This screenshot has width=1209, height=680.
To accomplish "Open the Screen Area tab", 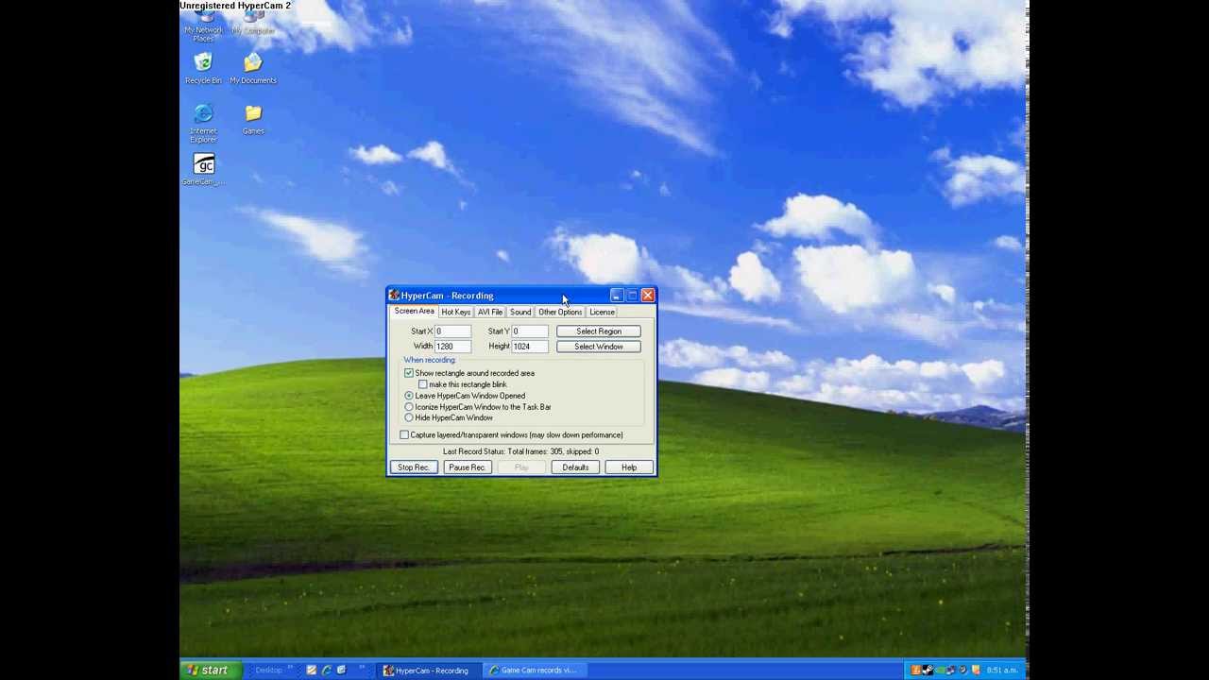I will 414,312.
